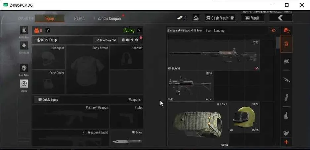Screen dimensions: 310x150
Task: Select the M9 Saber knife slot
Action: tap(127, 138)
